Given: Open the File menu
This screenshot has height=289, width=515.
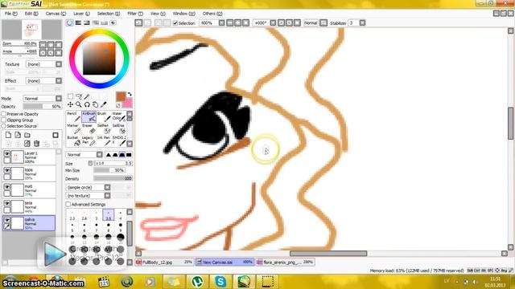Looking at the screenshot, I should click(x=11, y=14).
